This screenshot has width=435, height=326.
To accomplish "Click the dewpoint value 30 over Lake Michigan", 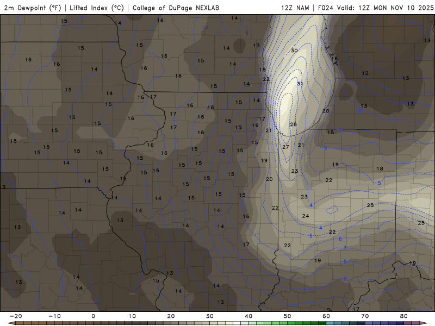I will (294, 51).
